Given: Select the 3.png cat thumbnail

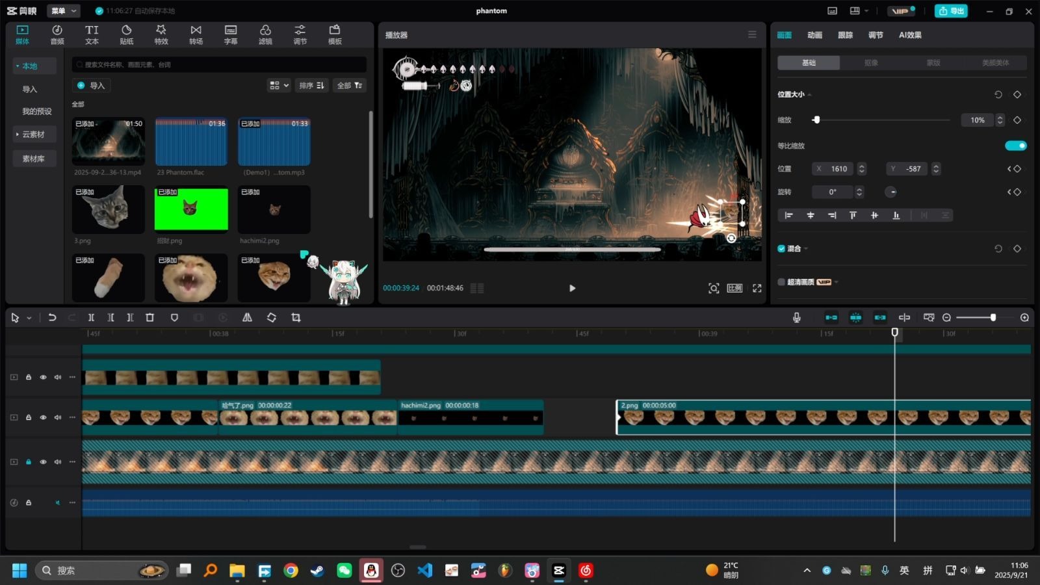Looking at the screenshot, I should (109, 209).
